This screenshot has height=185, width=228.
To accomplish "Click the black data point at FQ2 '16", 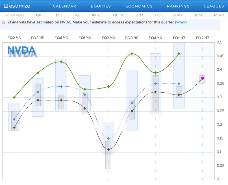I will 108,149.
